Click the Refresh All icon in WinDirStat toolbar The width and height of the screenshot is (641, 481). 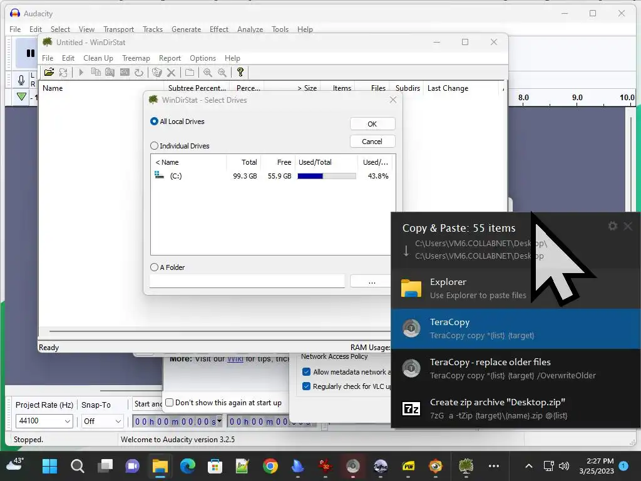pyautogui.click(x=63, y=73)
